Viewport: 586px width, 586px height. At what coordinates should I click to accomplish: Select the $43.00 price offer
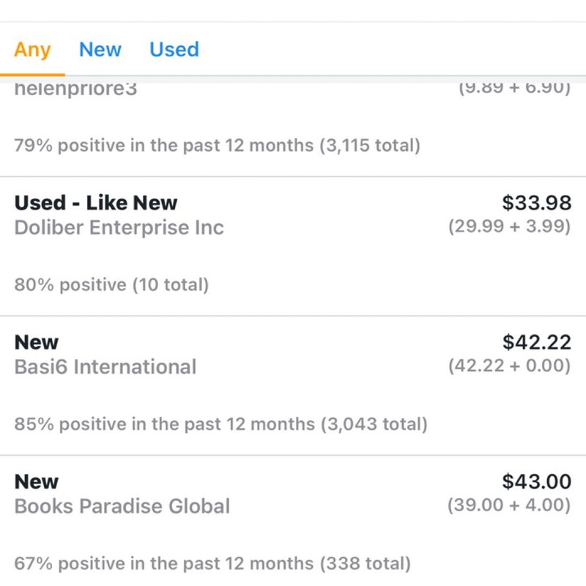[536, 481]
